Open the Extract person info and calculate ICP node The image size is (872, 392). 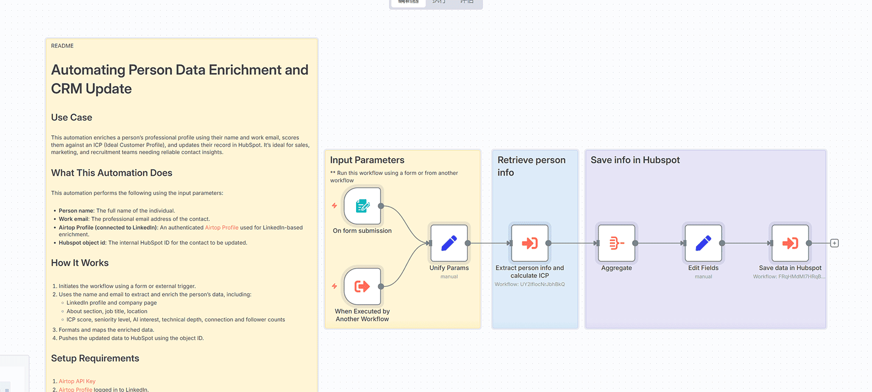529,243
